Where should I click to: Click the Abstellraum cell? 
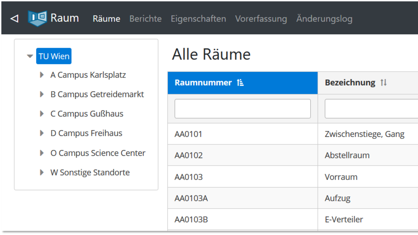click(x=368, y=155)
